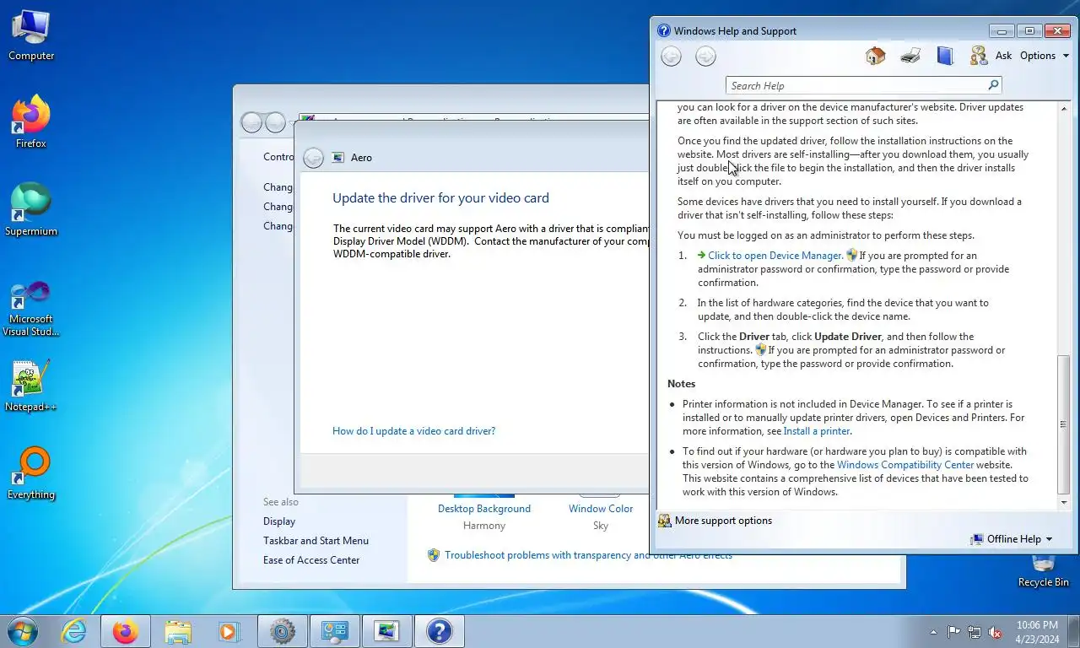Click the Back arrow in Windows Help
The image size is (1080, 648).
[x=671, y=56]
